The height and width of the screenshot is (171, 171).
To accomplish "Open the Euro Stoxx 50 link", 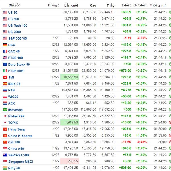I will tap(19, 64).
